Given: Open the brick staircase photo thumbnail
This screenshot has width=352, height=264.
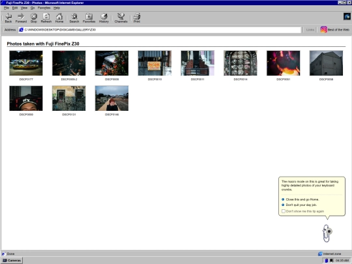Looking at the screenshot, I should [198, 63].
